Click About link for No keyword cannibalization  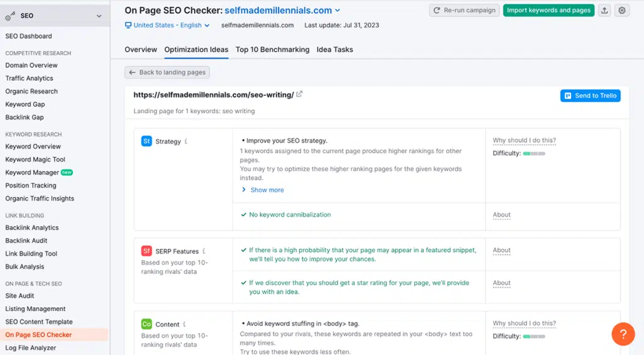coord(501,215)
